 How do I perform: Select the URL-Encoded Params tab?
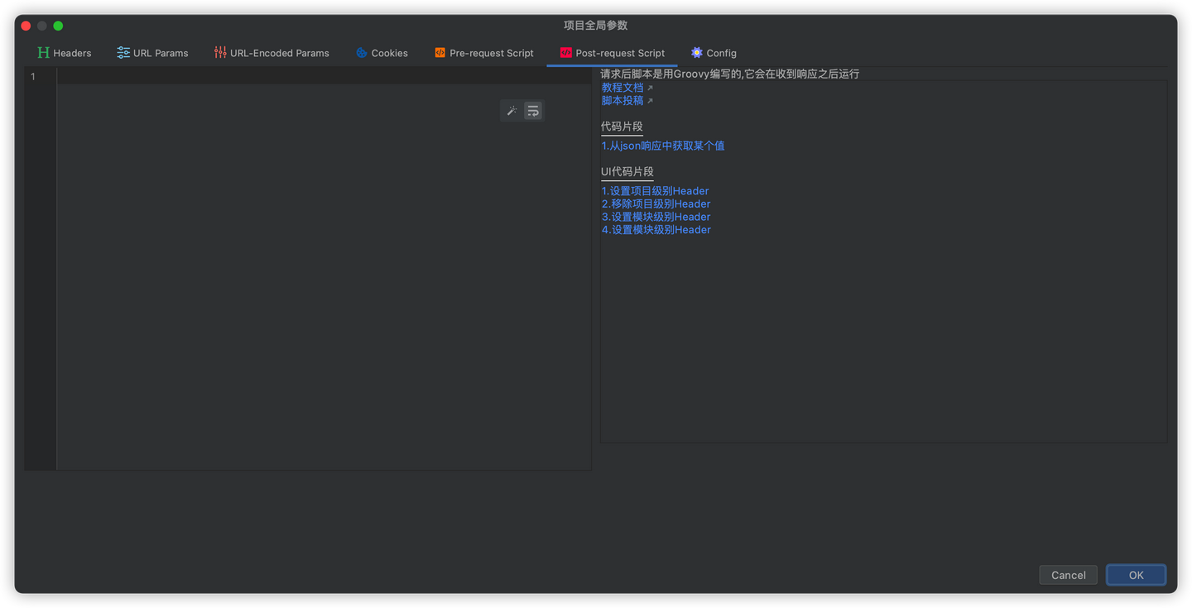[x=272, y=53]
